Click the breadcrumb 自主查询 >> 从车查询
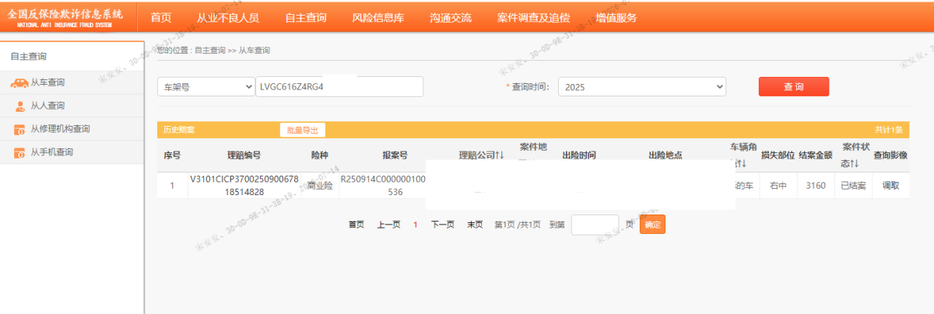The height and width of the screenshot is (314, 934). tap(232, 50)
